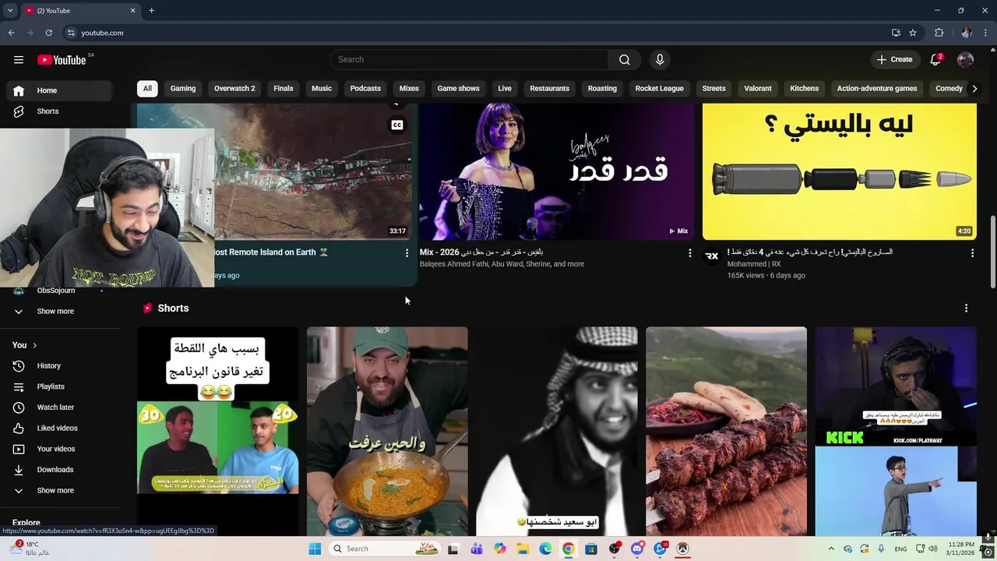Select the Action-adventure games chip

(x=877, y=89)
